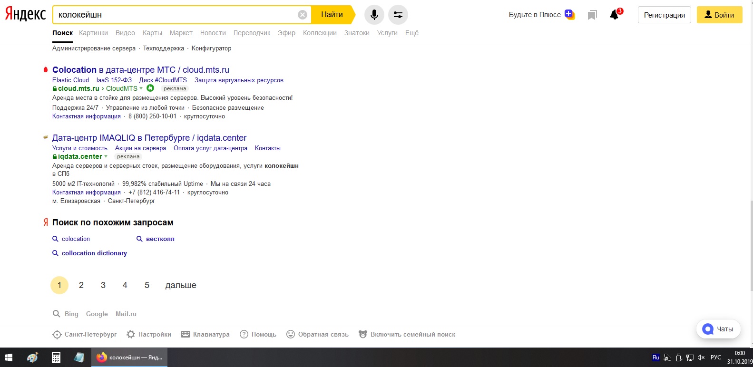Open the Эфир tab
Viewport: 753px width, 367px height.
pos(286,33)
